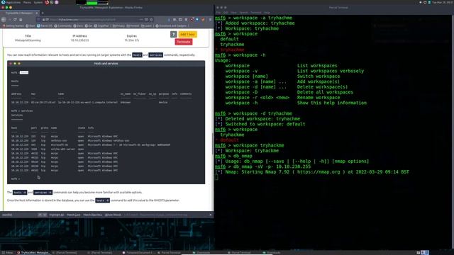Open Help menu in Parrot Terminal

pyautogui.click(x=267, y=13)
